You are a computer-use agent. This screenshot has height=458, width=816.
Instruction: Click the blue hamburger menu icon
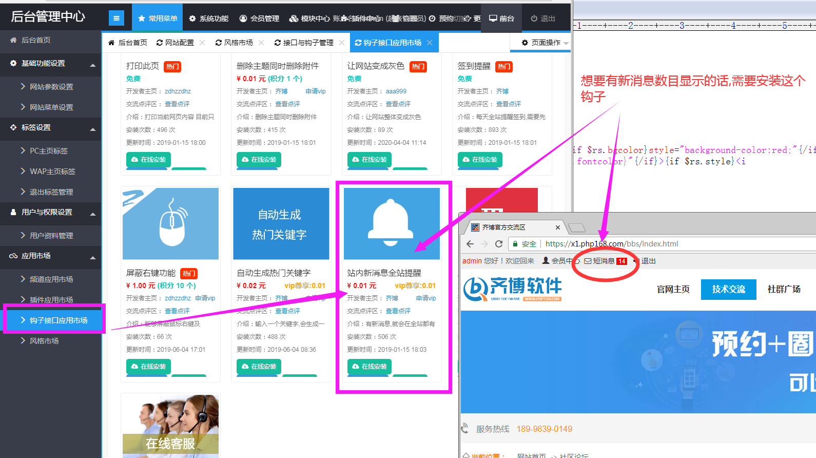pyautogui.click(x=116, y=18)
